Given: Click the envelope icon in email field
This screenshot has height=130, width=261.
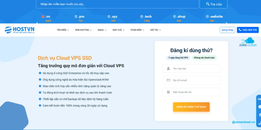Looking at the screenshot, I should 168,80.
